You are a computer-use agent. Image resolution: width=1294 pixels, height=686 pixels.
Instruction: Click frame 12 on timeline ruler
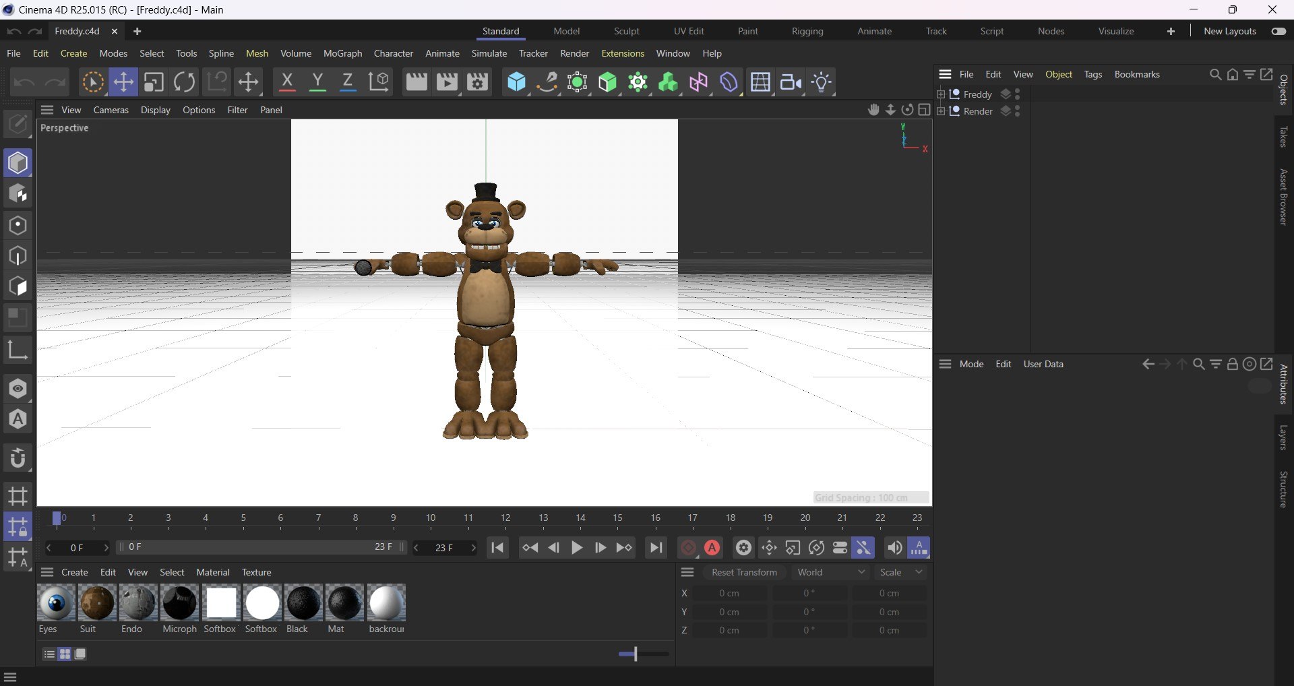coord(505,518)
